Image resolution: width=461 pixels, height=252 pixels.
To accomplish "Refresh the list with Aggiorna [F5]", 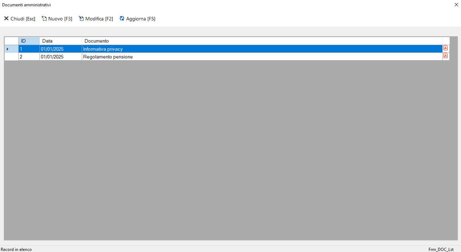I will (x=137, y=19).
